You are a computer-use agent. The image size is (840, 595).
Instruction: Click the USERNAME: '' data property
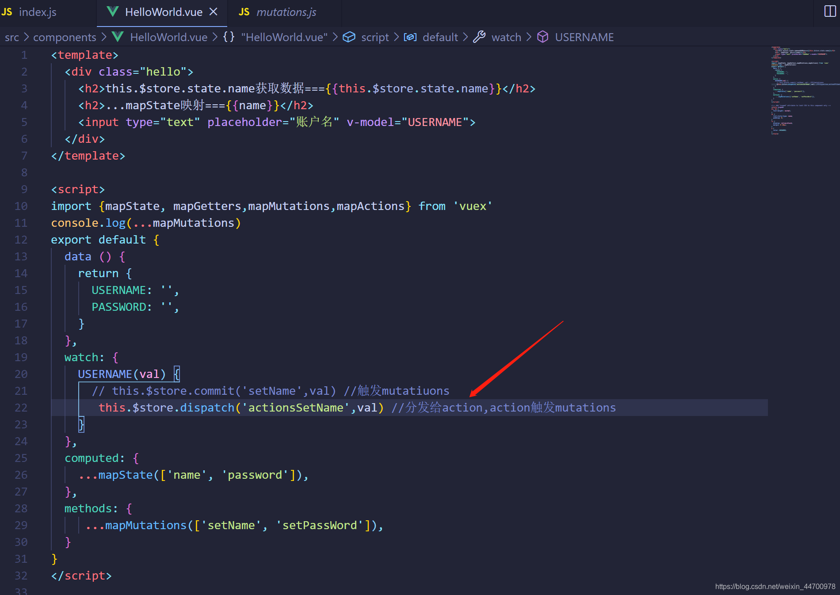[135, 290]
